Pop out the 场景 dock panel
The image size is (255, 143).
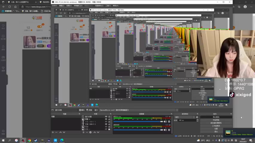click(79, 114)
